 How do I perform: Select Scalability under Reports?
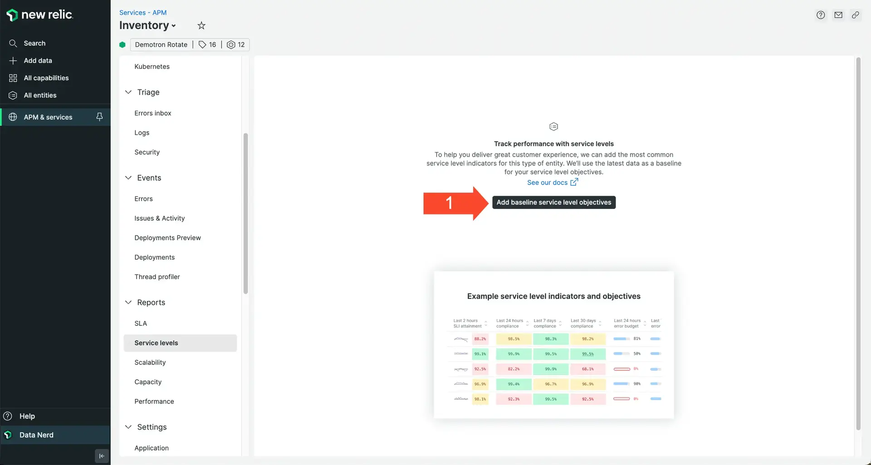[x=150, y=363]
